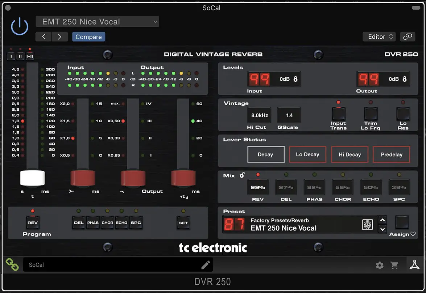Click the green chain link icon
Image resolution: width=426 pixels, height=293 pixels.
[x=12, y=265]
